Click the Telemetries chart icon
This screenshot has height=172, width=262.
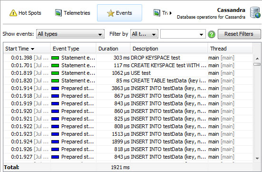(58, 13)
